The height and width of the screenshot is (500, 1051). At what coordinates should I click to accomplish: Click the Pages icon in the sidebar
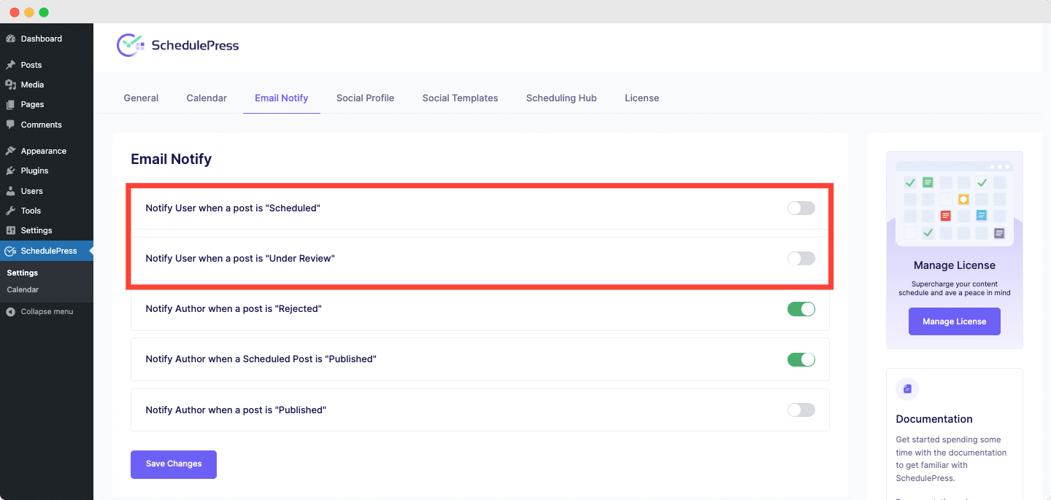coord(10,104)
